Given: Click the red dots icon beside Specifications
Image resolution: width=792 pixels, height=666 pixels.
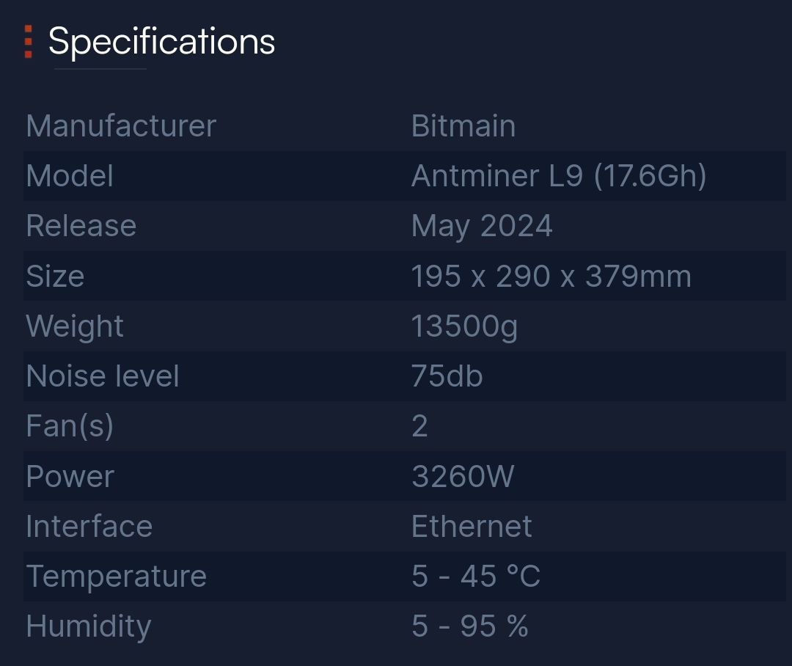Looking at the screenshot, I should coord(28,42).
